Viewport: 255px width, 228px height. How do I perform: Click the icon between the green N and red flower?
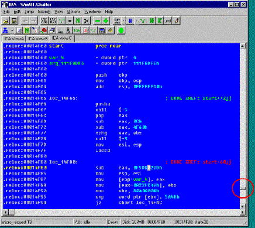click(x=35, y=30)
